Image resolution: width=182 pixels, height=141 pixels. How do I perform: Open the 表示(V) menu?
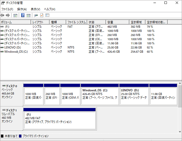coord(35,9)
